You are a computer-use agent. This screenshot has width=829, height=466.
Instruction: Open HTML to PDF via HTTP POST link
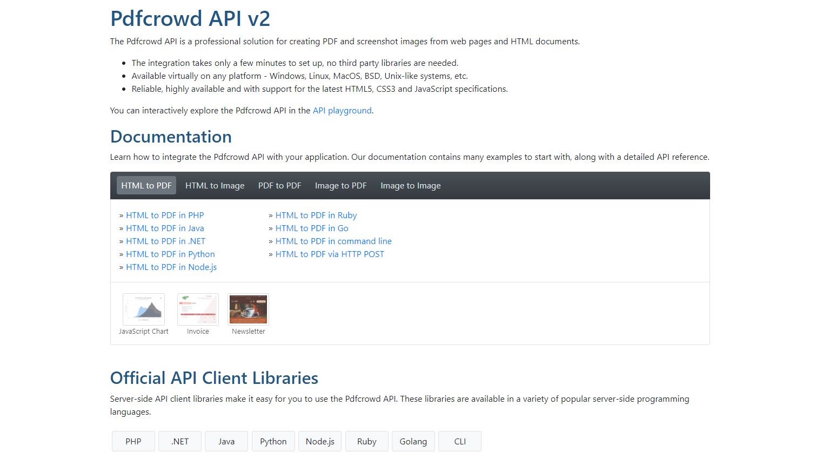330,254
